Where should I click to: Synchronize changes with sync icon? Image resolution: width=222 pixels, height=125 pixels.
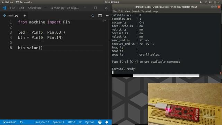tap(21, 122)
